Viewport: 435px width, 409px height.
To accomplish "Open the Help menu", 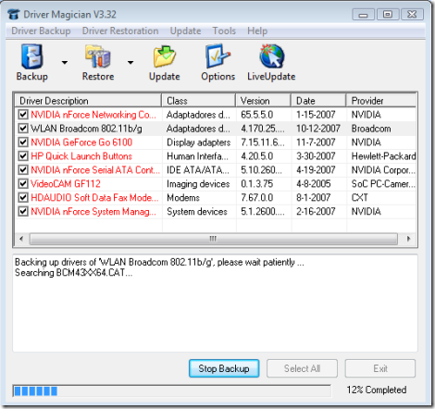I will click(257, 31).
